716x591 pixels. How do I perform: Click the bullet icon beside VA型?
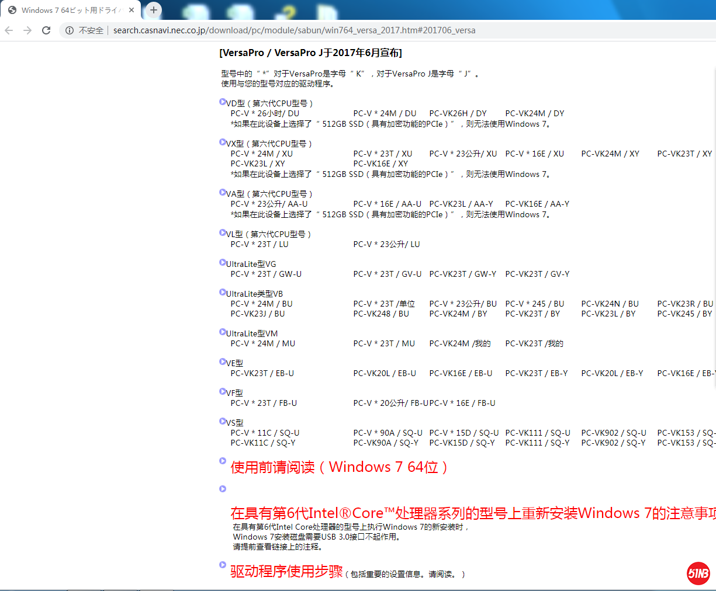(223, 192)
